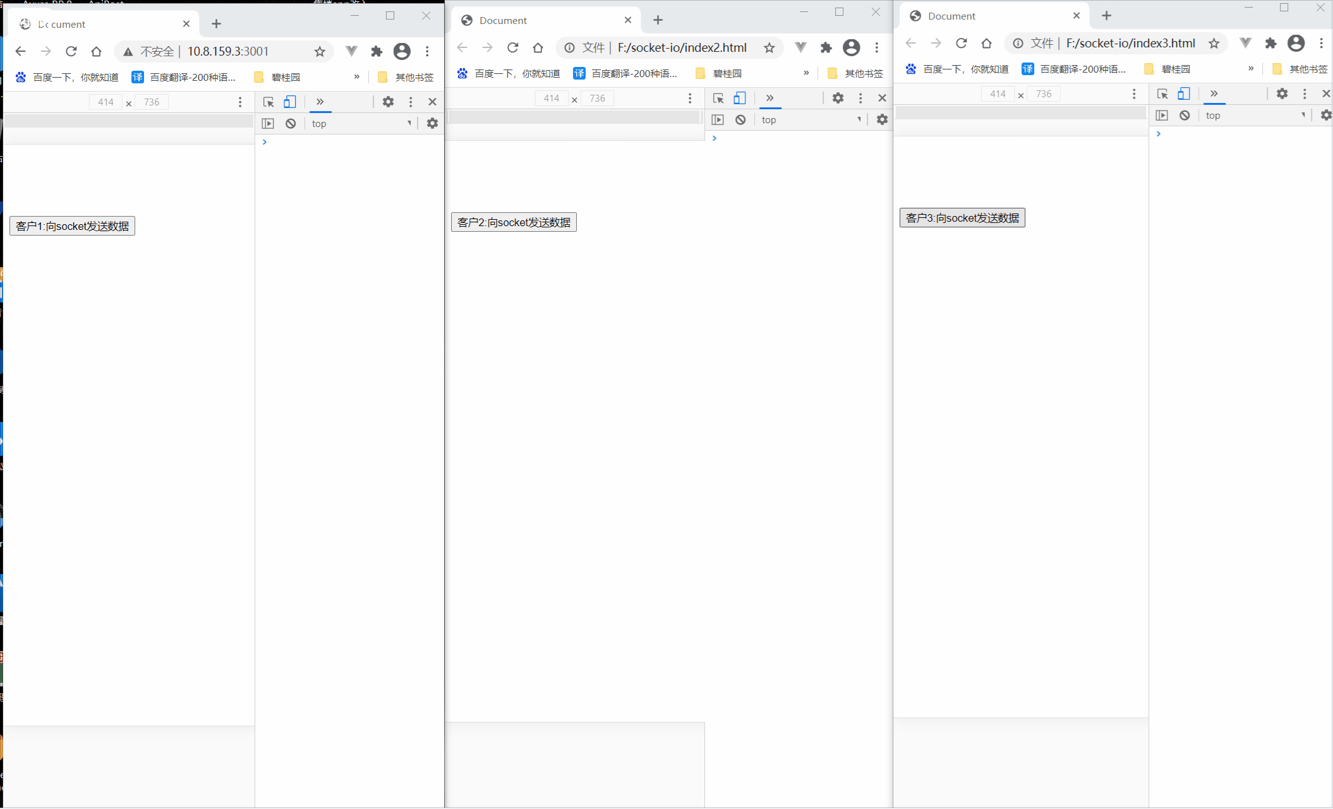
Task: Click the 414 width input field
Action: click(x=105, y=102)
